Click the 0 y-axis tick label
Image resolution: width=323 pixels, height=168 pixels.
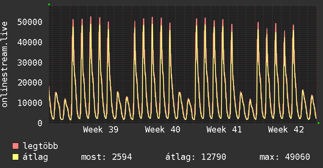coord(40,123)
